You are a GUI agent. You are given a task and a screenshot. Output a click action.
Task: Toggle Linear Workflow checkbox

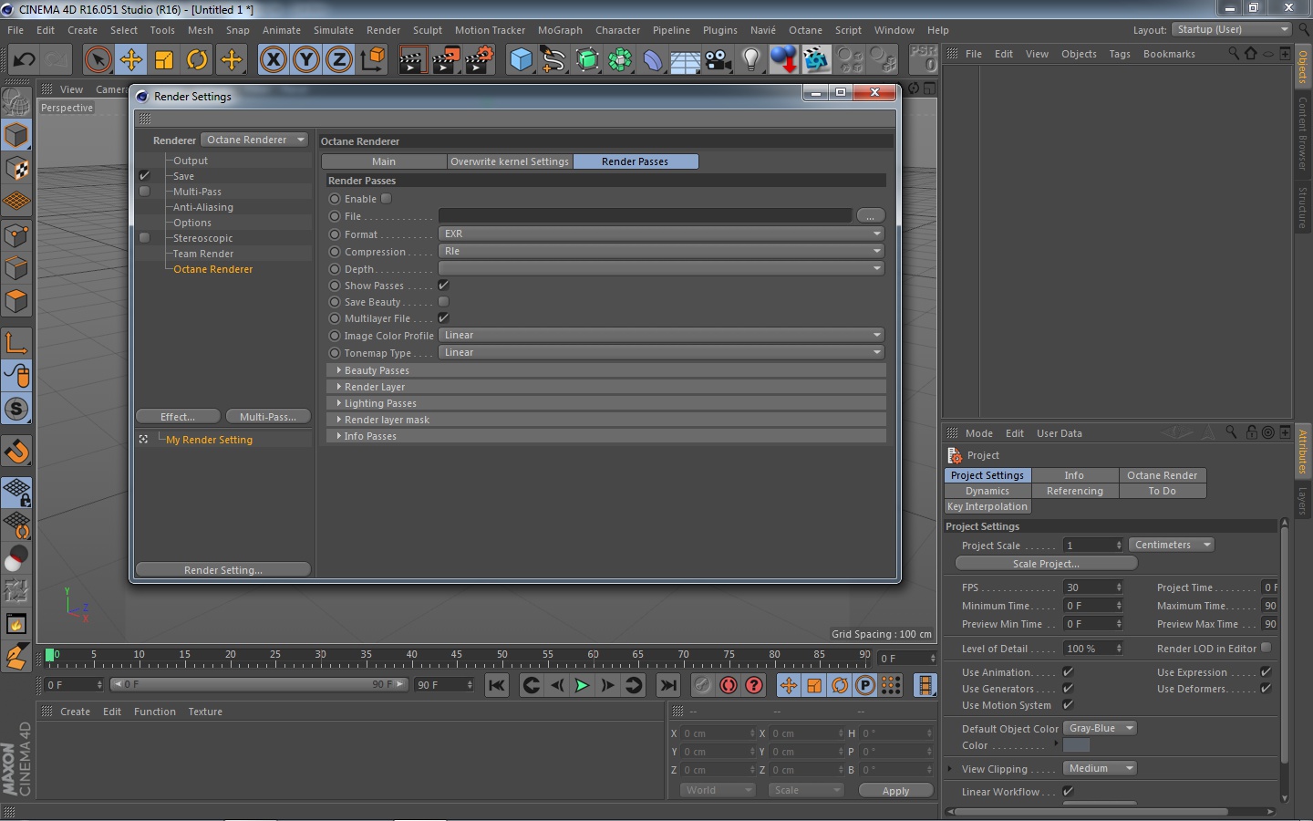(1068, 792)
